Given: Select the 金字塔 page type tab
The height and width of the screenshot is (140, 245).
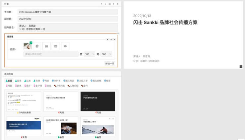Looking at the screenshot, I should pos(38,86).
